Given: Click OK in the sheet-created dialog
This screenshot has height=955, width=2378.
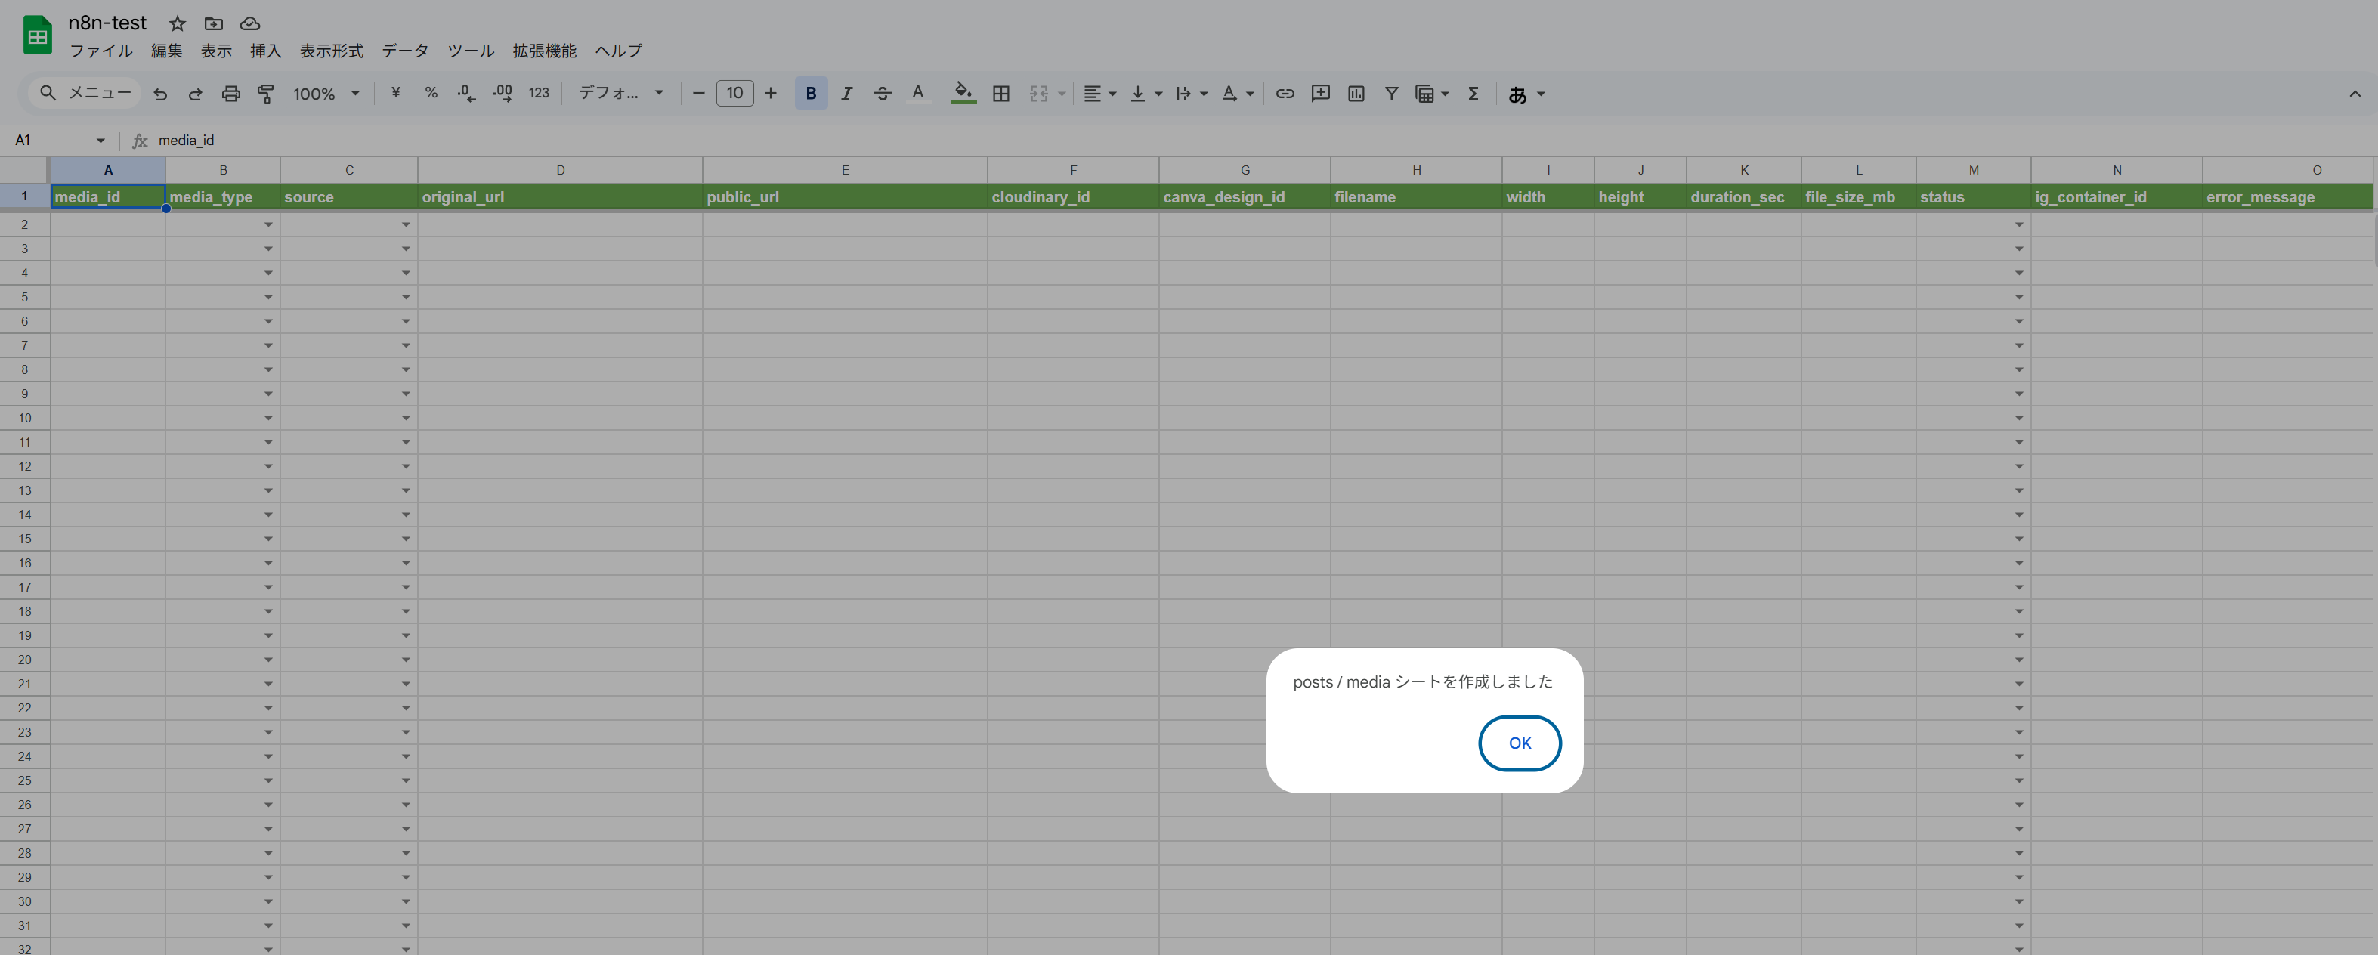Looking at the screenshot, I should 1519,743.
